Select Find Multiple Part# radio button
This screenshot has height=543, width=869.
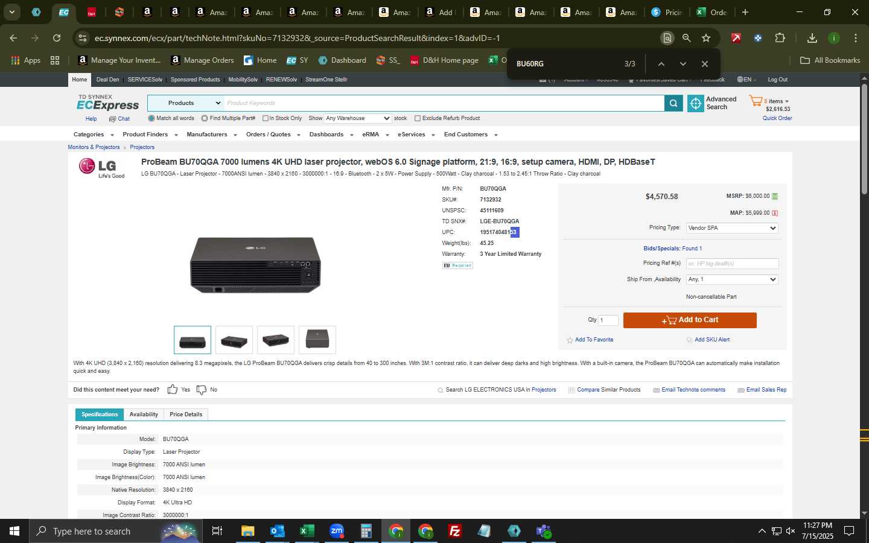coord(205,118)
